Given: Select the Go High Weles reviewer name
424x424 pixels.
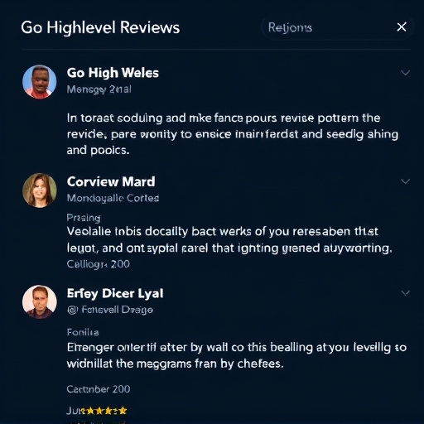Looking at the screenshot, I should coord(113,73).
